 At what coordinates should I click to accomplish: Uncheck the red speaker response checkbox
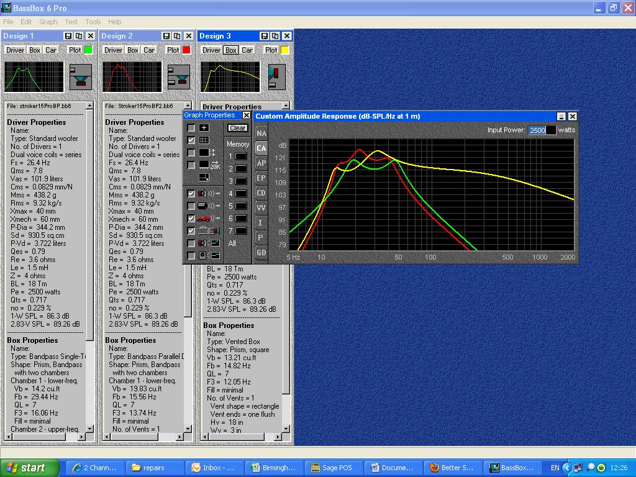pos(191,194)
